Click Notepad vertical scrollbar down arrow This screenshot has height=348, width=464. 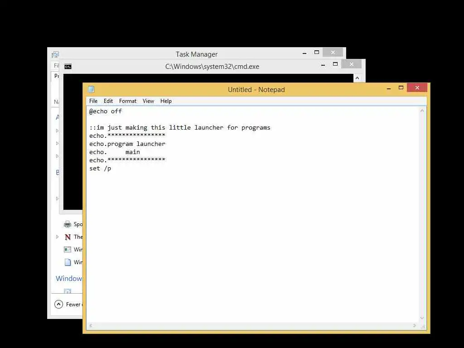pyautogui.click(x=422, y=318)
